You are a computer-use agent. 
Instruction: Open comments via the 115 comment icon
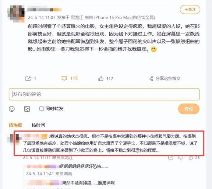coord(64,78)
